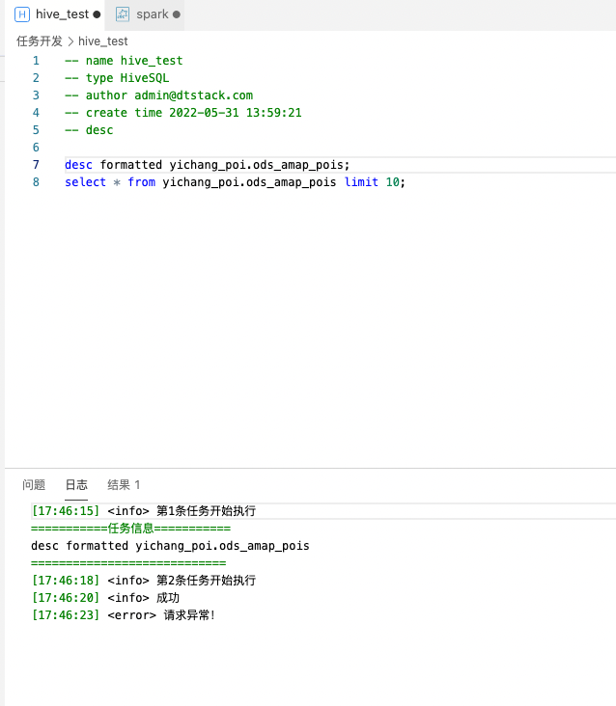Click the breadcrumb chevron separator
616x706 pixels.
click(x=70, y=41)
